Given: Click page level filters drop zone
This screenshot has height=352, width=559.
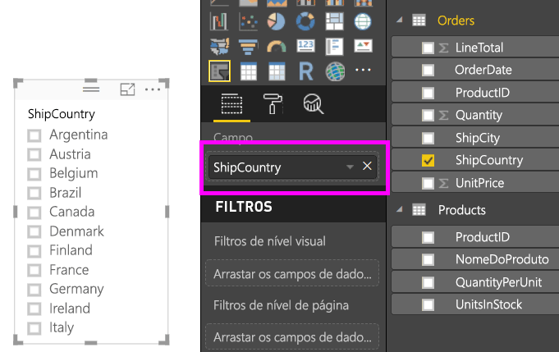Looking at the screenshot, I should tap(292, 336).
